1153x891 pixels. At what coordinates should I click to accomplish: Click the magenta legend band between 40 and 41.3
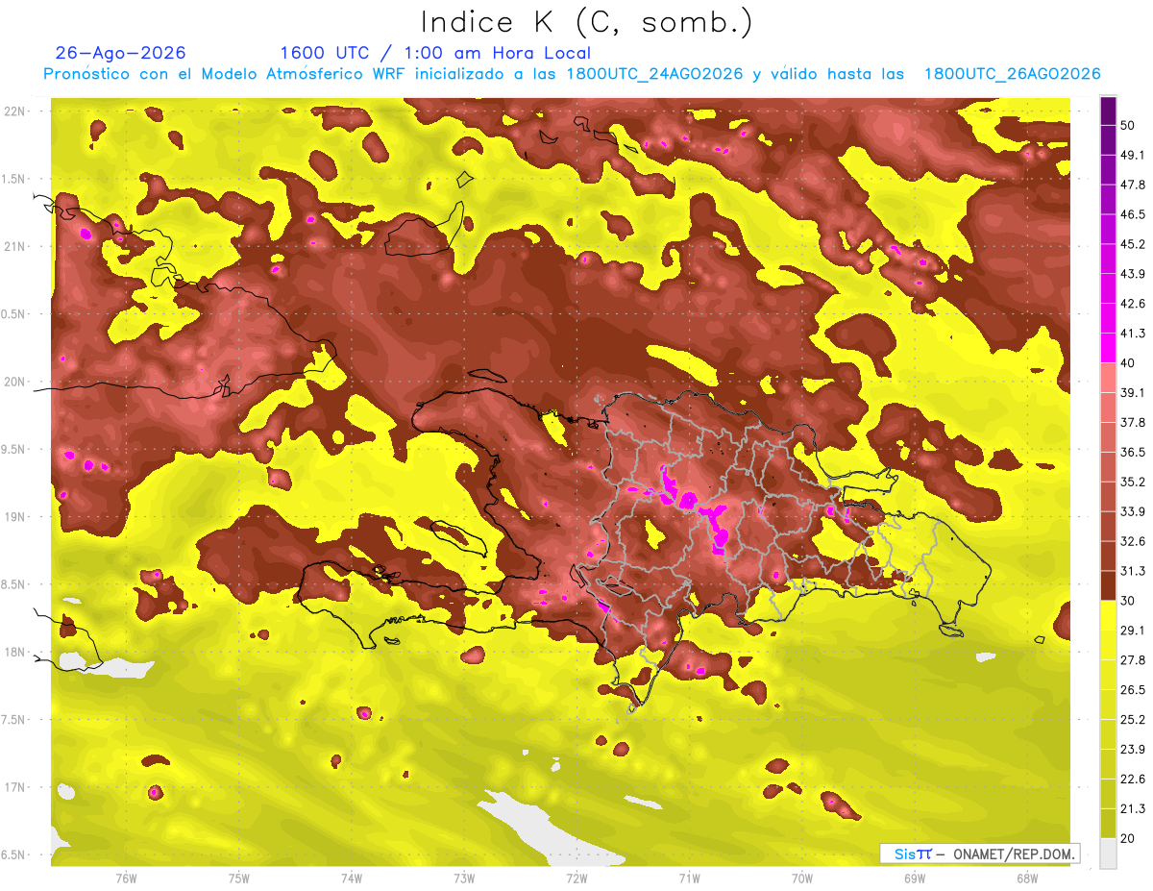1108,347
